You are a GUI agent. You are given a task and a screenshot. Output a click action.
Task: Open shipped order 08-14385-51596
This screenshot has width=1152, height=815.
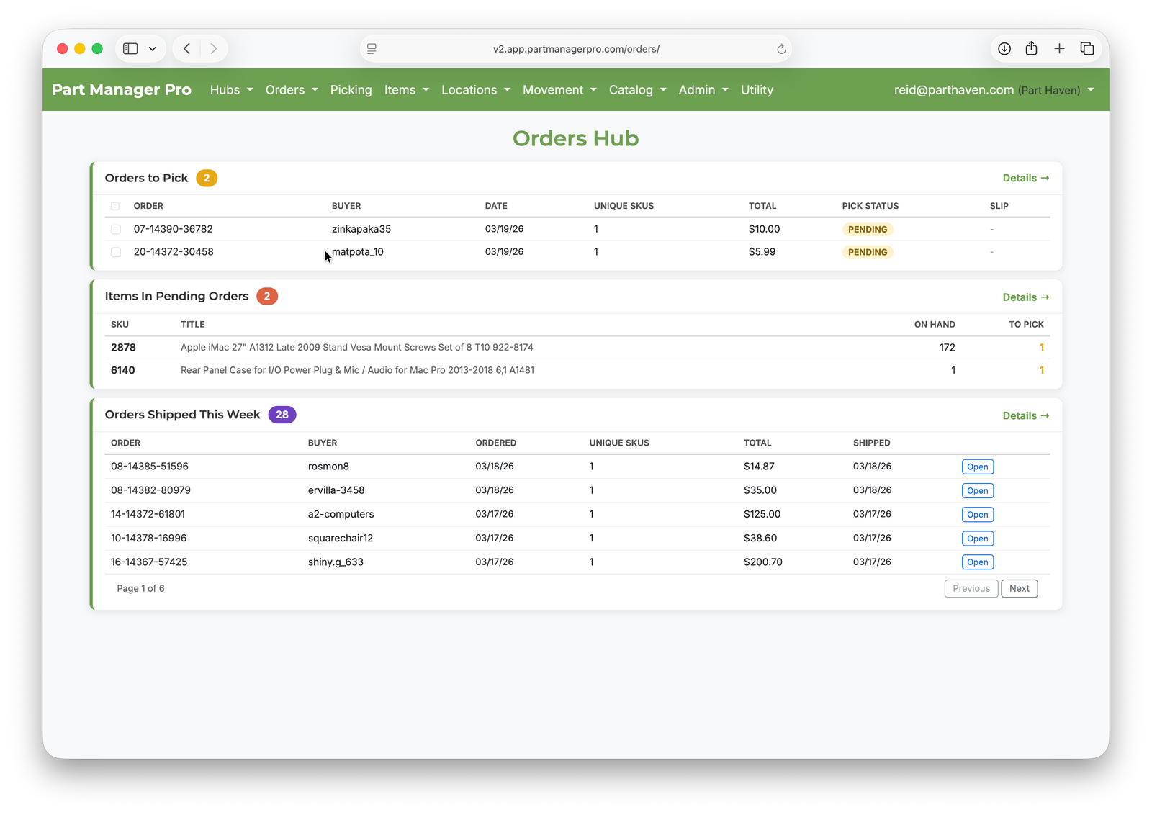tap(978, 467)
